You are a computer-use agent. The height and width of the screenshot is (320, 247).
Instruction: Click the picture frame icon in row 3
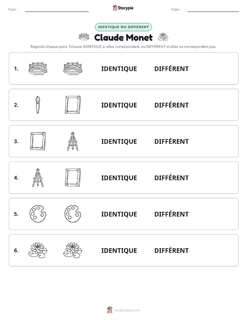38,141
